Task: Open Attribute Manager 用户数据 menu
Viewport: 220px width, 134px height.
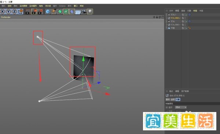Action: click(x=185, y=91)
